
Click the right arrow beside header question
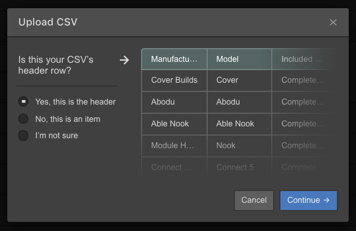pyautogui.click(x=124, y=60)
